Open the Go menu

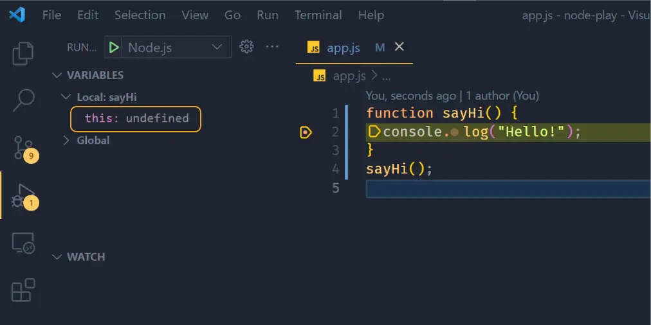pyautogui.click(x=232, y=15)
